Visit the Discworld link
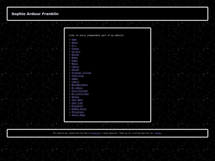 (x=77, y=106)
